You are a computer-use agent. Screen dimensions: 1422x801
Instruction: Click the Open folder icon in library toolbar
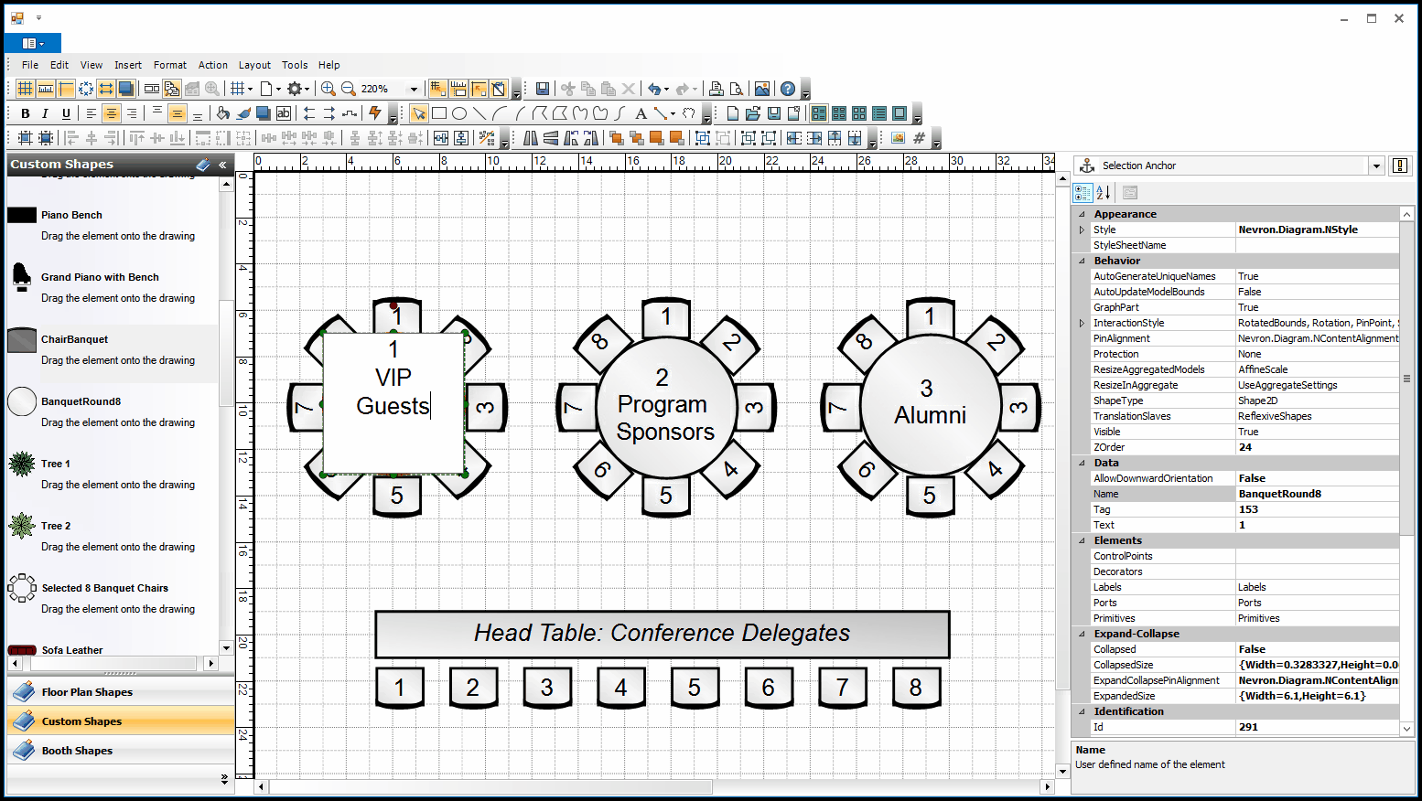tap(753, 113)
